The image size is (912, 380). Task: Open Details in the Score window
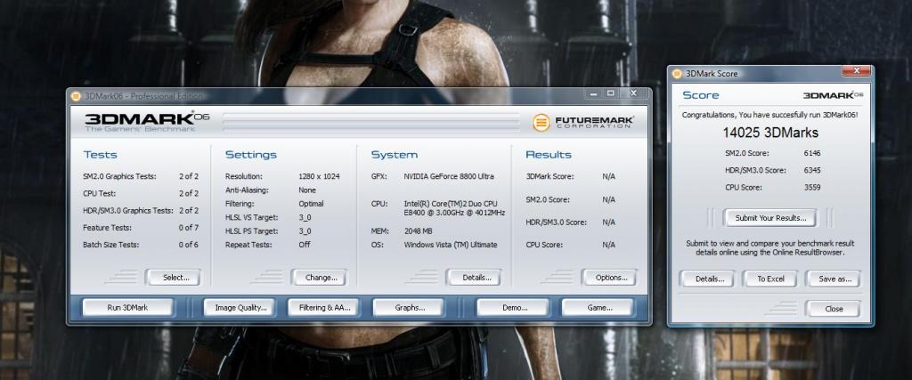(x=708, y=279)
